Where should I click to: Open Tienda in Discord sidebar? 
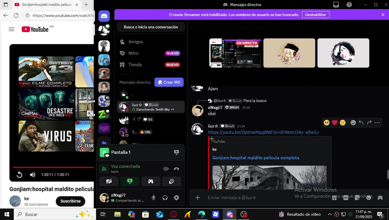[151, 65]
